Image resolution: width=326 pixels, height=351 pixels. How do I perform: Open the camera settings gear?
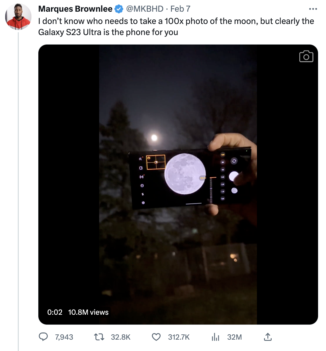click(143, 203)
